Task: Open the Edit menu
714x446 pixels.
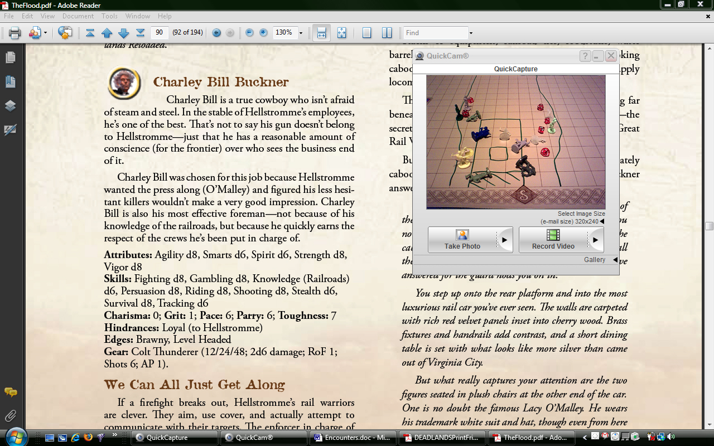Action: click(27, 16)
